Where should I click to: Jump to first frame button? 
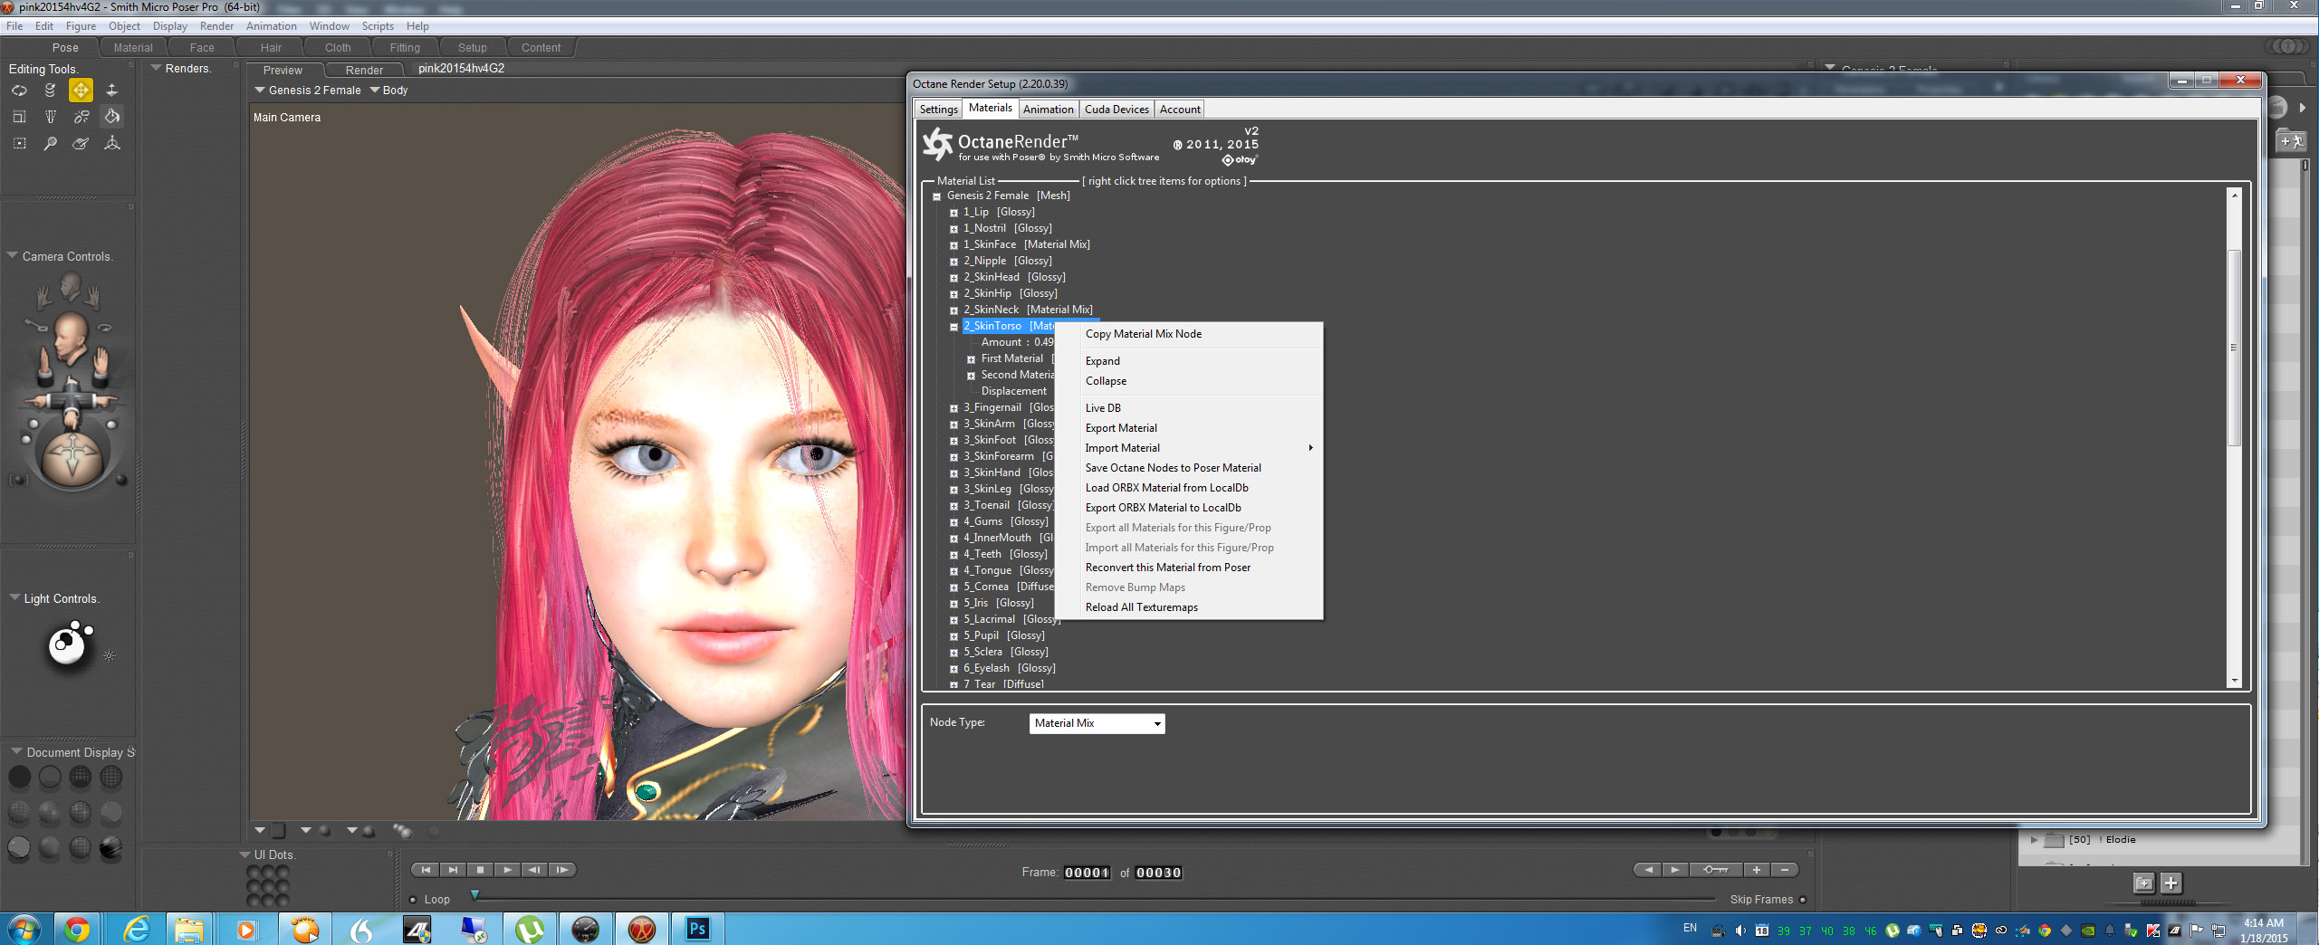coord(426,870)
